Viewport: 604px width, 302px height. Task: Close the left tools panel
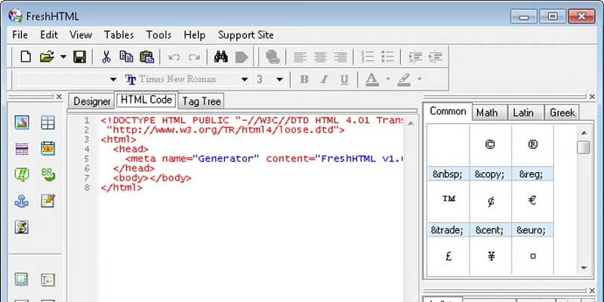coord(59,97)
